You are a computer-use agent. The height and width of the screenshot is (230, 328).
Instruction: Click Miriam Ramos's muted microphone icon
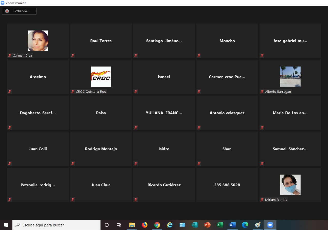(x=262, y=200)
